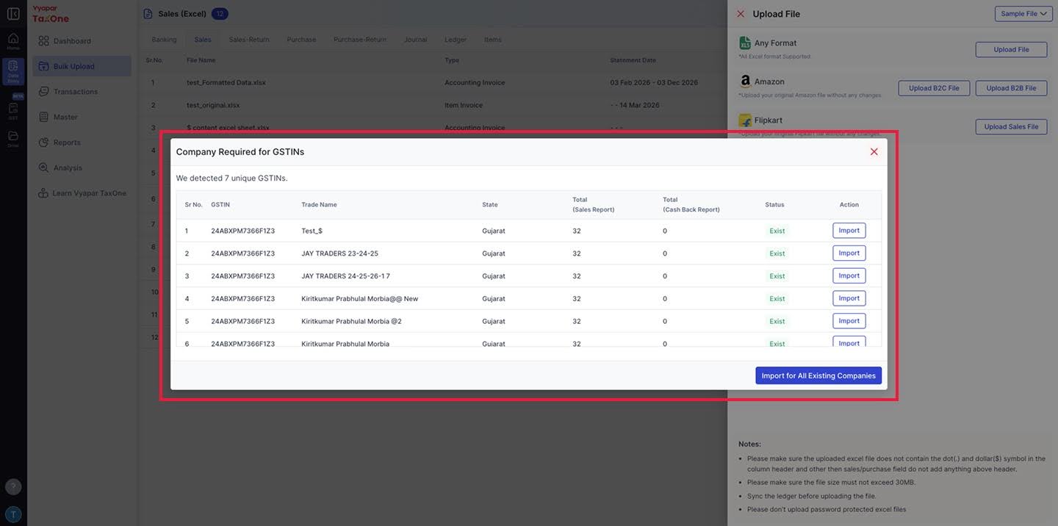Click trade name JAY TRADERS 23-24-25

tap(339, 253)
